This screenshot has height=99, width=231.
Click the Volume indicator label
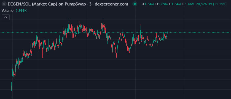(7, 11)
